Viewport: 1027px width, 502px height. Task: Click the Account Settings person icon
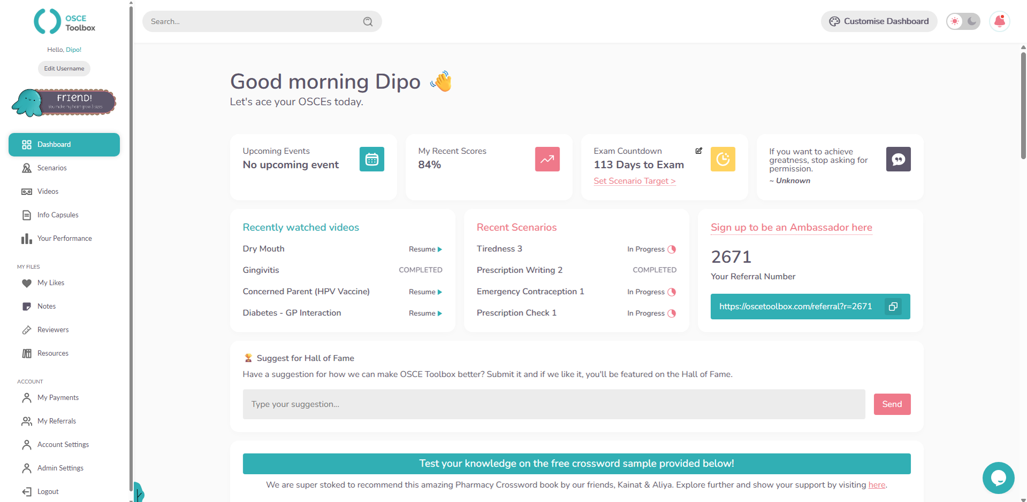pyautogui.click(x=27, y=445)
